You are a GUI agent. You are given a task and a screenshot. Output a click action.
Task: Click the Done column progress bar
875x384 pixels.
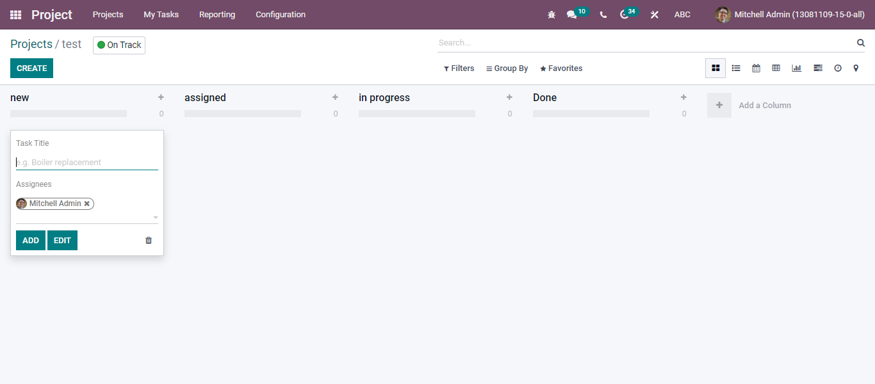(x=591, y=113)
